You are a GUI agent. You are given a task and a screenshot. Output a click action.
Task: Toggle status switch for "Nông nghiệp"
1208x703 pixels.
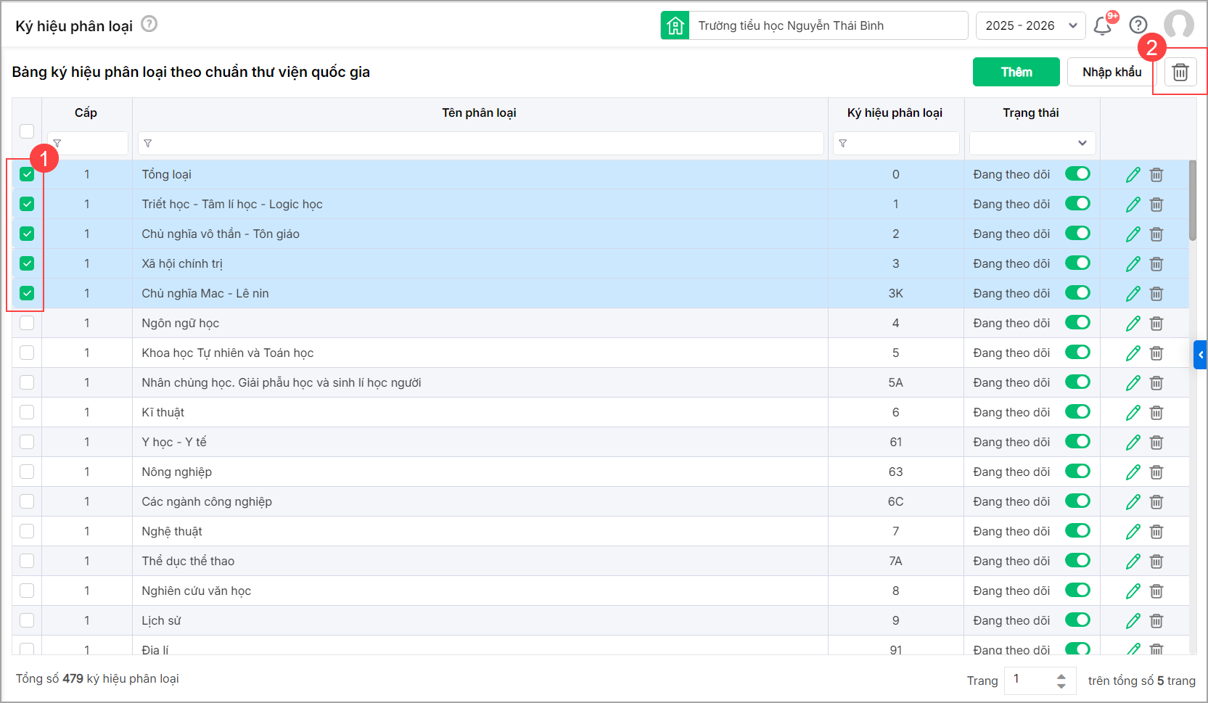click(1077, 472)
